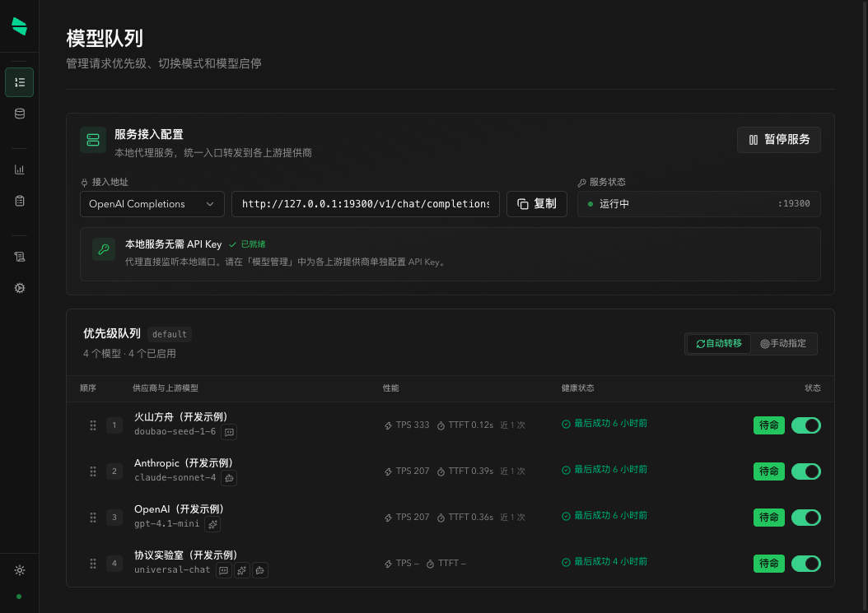Viewport: 868px width, 613px height.
Task: Click 最后成功 4 小时前 status text
Action: 610,561
